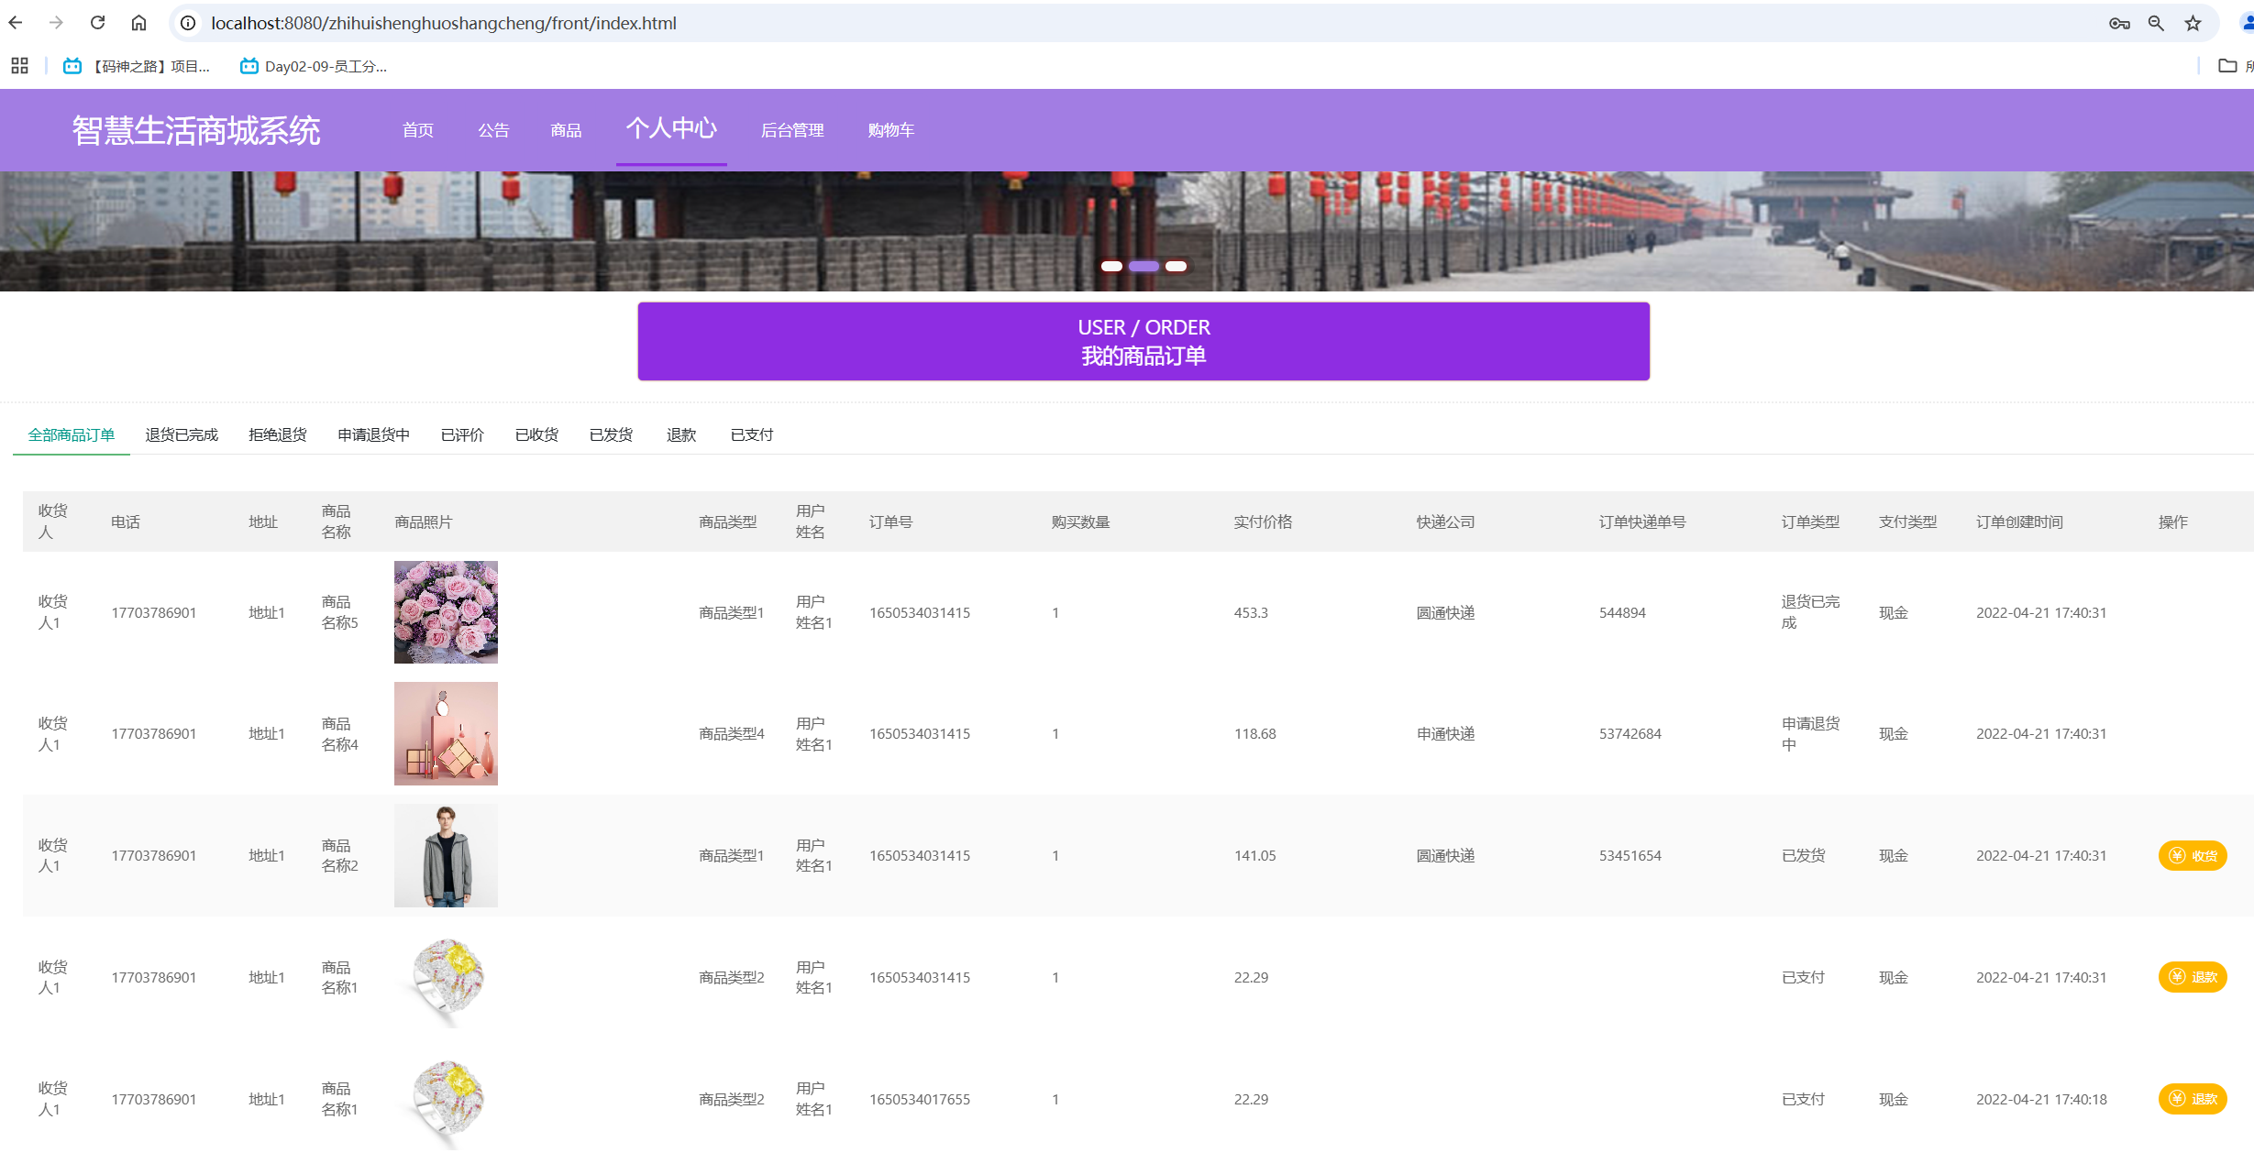Switch to the 退货已完成 tab
Screen dimensions: 2254x1175
coord(182,434)
